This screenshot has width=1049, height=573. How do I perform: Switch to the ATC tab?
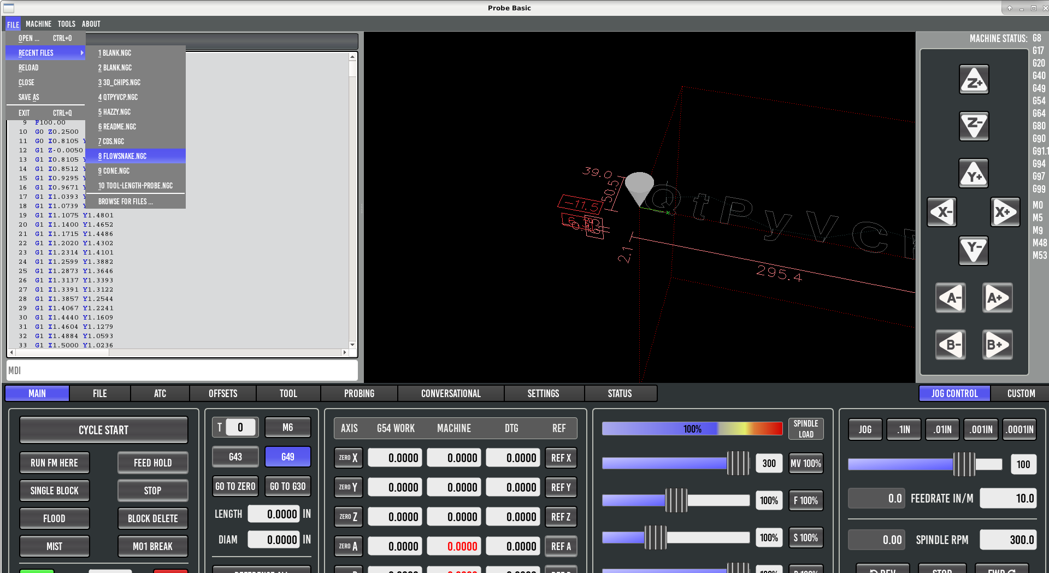click(160, 393)
